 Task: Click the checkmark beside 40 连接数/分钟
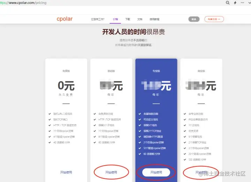coord(50,142)
